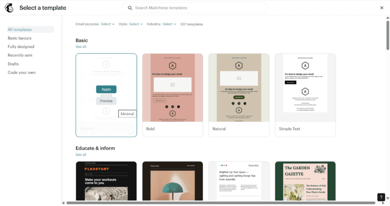
Task: Click the scroll right arrow
Action: click(x=383, y=203)
